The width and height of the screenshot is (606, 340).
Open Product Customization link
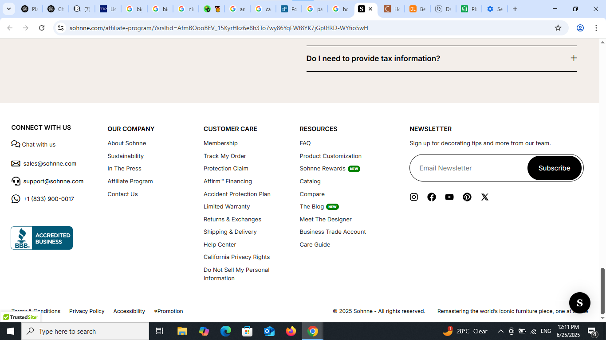[x=331, y=156]
